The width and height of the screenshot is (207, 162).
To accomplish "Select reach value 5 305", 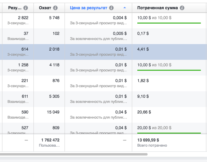I will (x=54, y=96).
